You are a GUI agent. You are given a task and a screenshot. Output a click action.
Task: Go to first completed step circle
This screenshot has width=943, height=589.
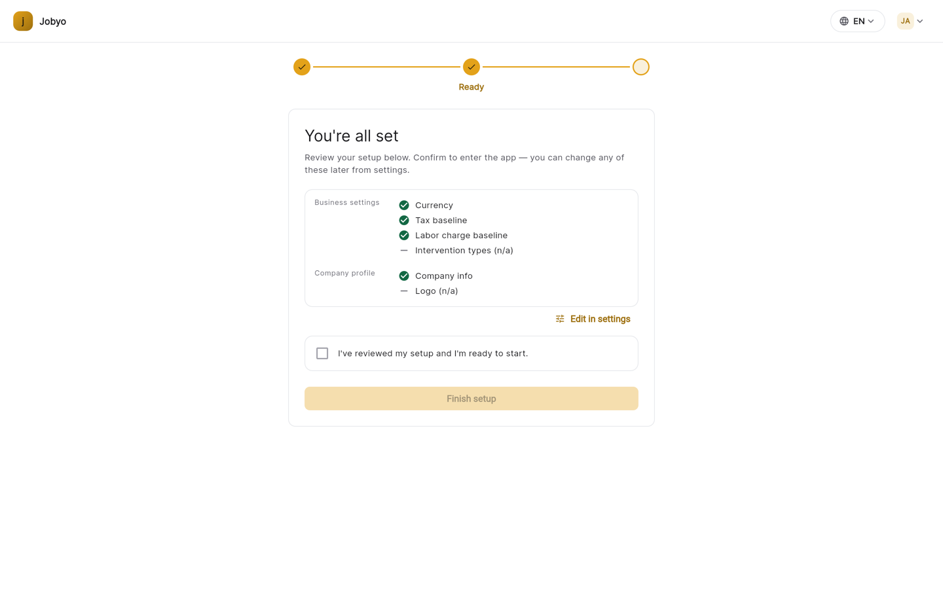(302, 67)
